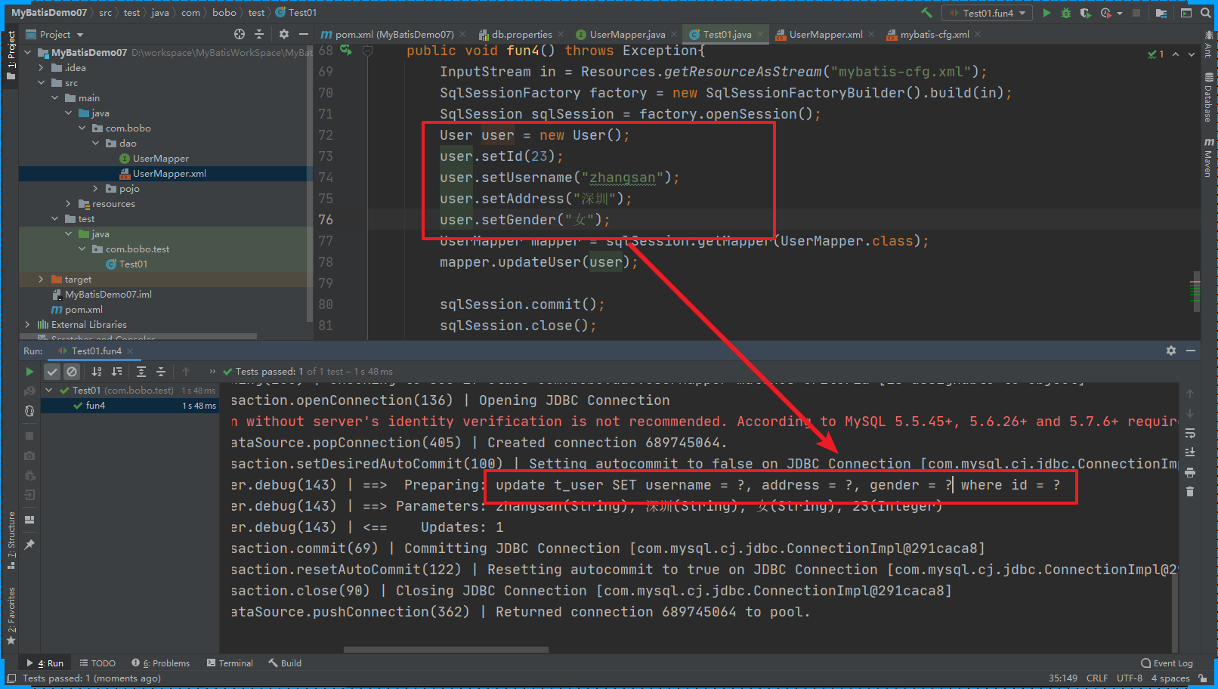The image size is (1218, 689).
Task: Start debugging with the bug icon
Action: [x=1066, y=13]
